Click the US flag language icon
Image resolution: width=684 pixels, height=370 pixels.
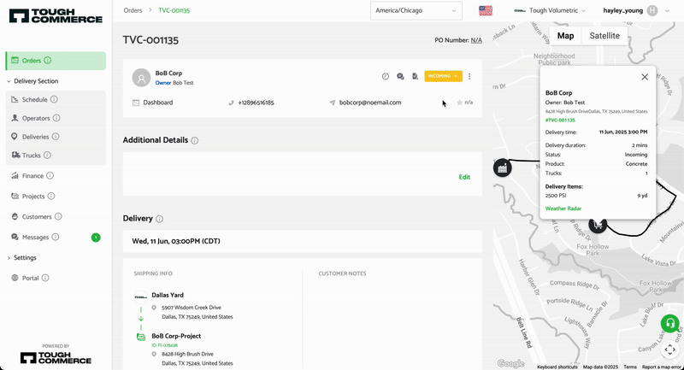[486, 10]
